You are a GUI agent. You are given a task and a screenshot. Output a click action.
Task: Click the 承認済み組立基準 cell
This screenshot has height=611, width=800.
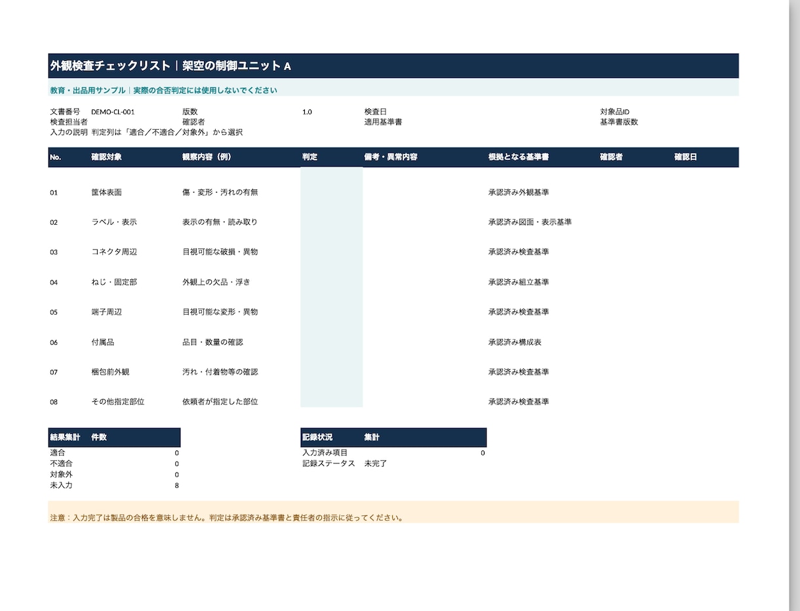519,282
